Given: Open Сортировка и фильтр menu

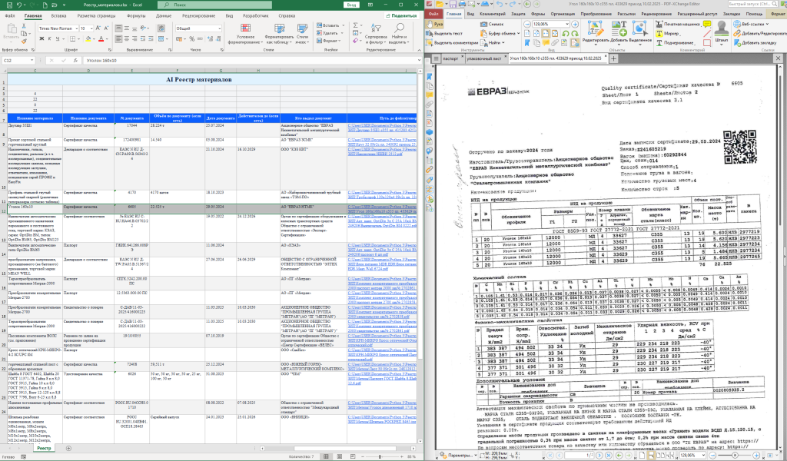Looking at the screenshot, I should coord(376,34).
